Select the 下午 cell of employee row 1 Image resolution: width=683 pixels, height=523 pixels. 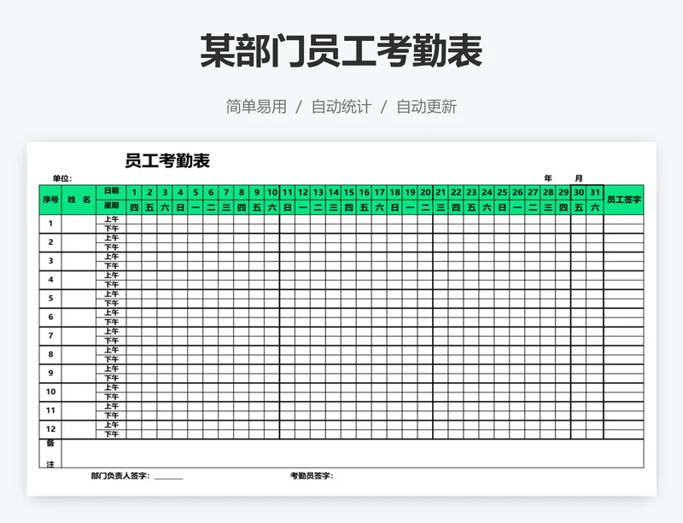pyautogui.click(x=111, y=229)
